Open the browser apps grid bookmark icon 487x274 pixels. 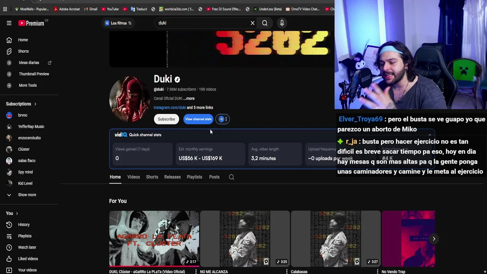[x=5, y=9]
